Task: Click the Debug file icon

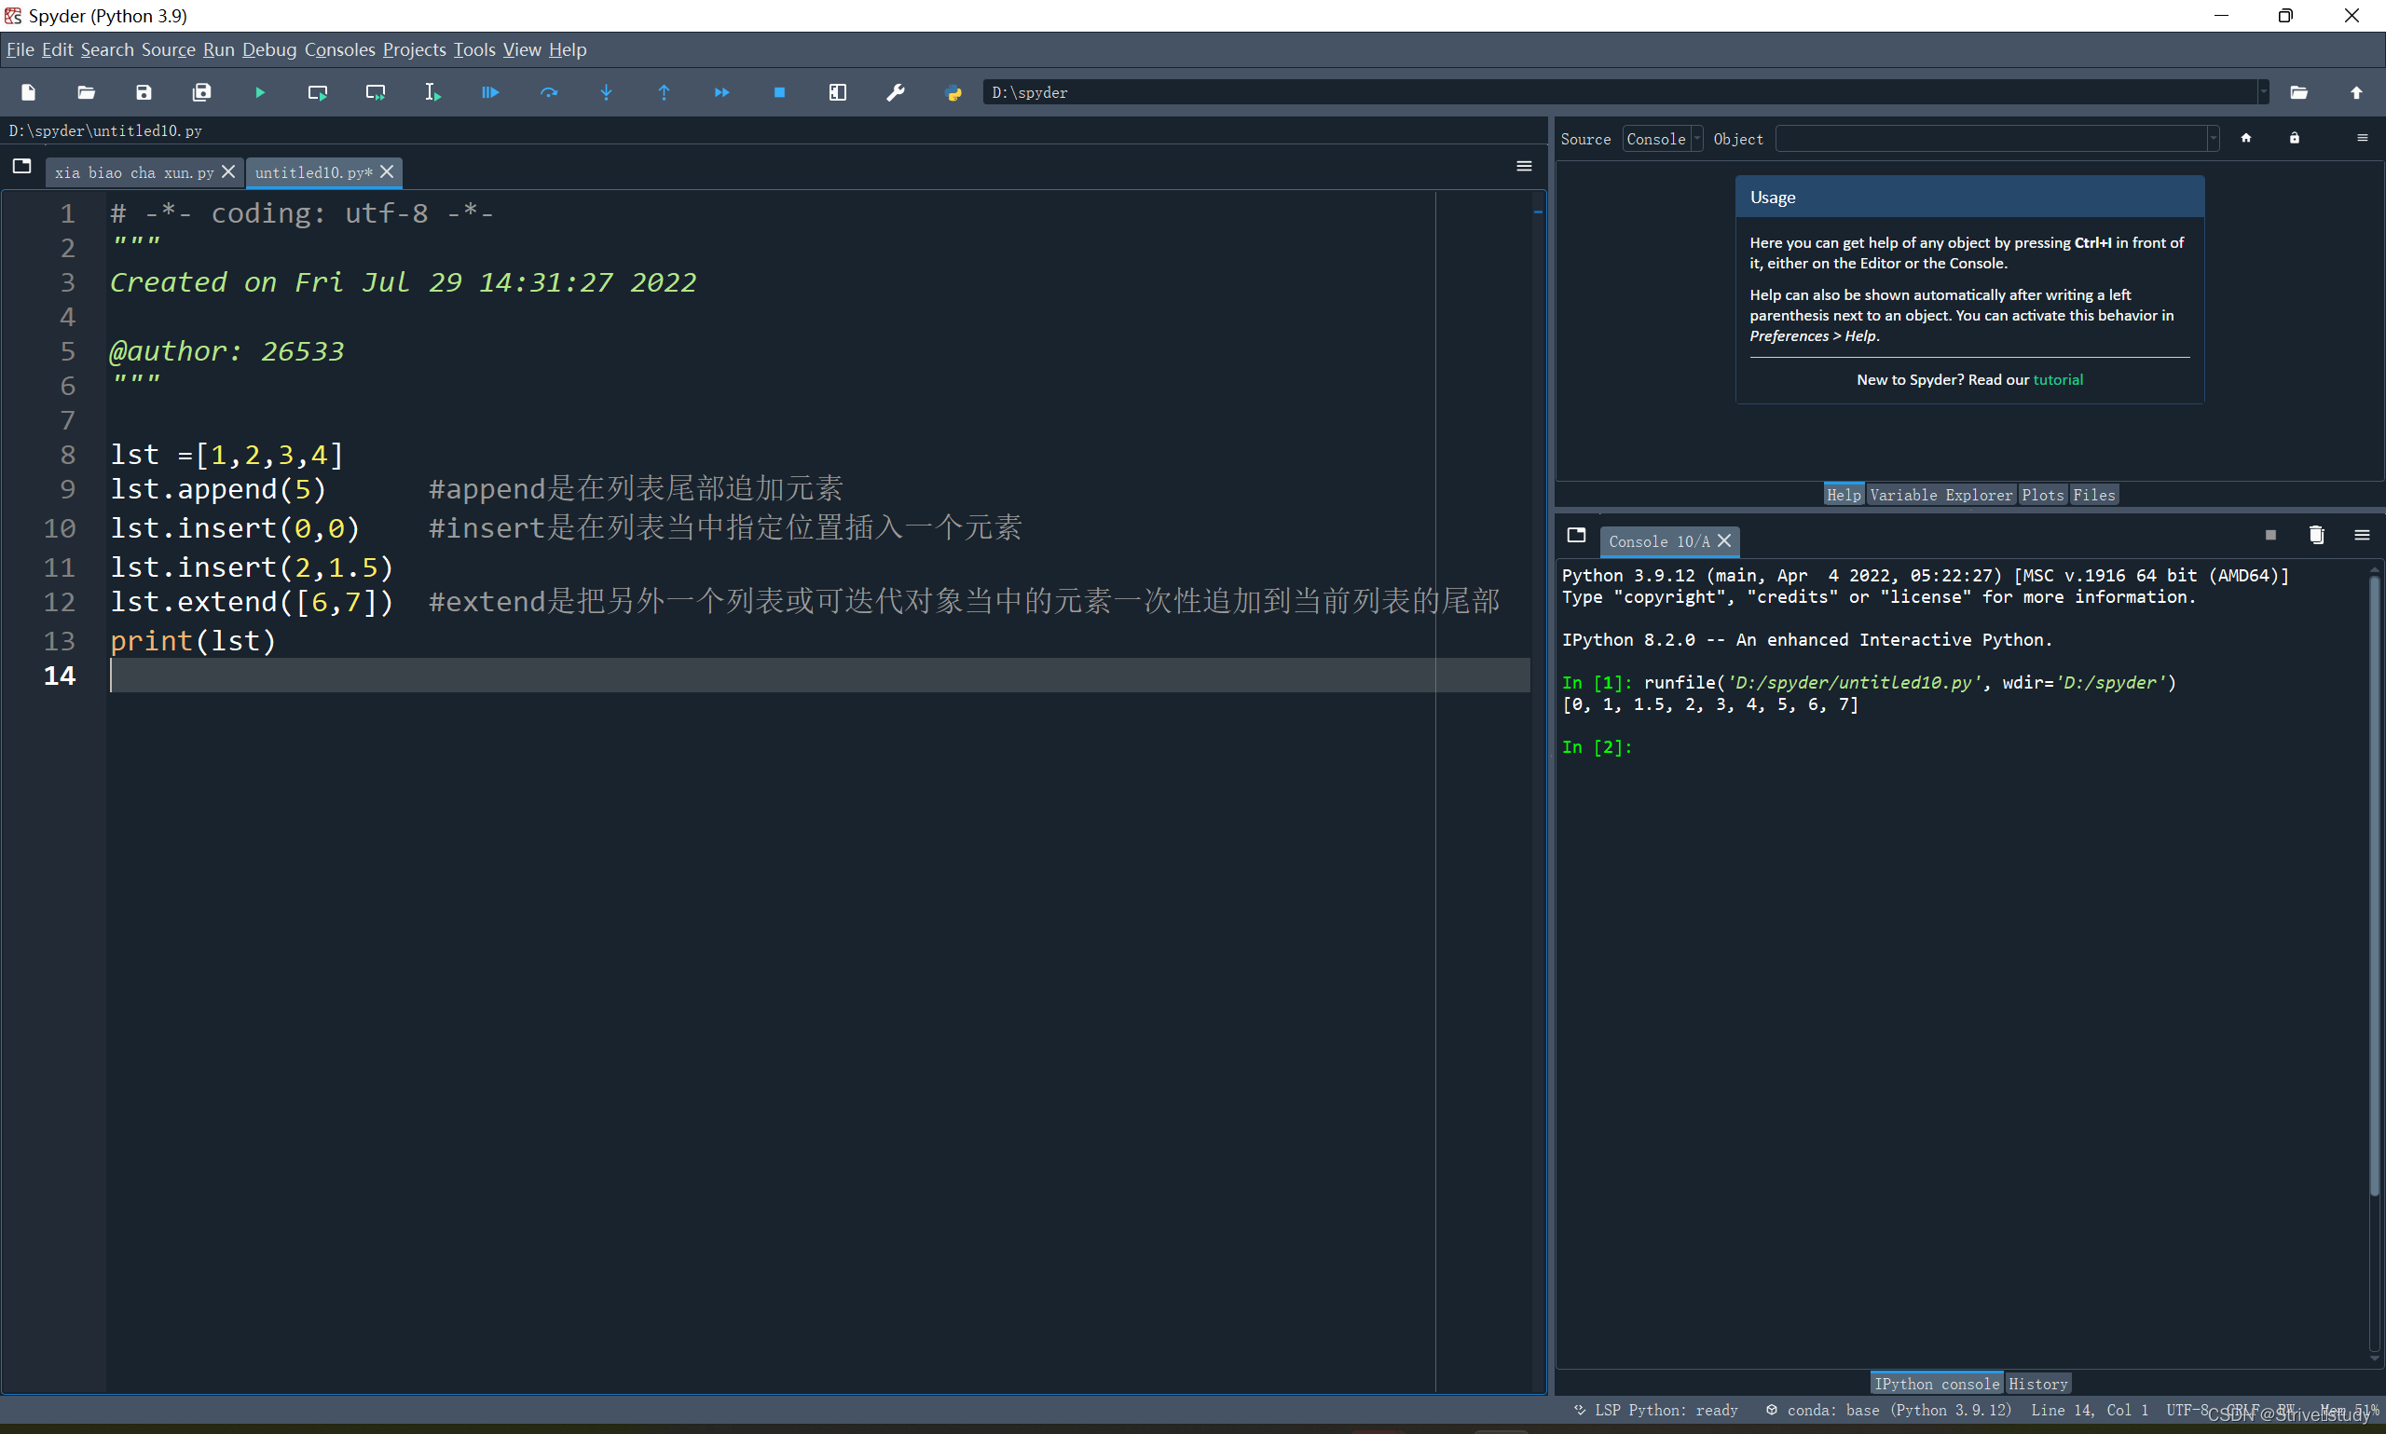Action: click(490, 93)
